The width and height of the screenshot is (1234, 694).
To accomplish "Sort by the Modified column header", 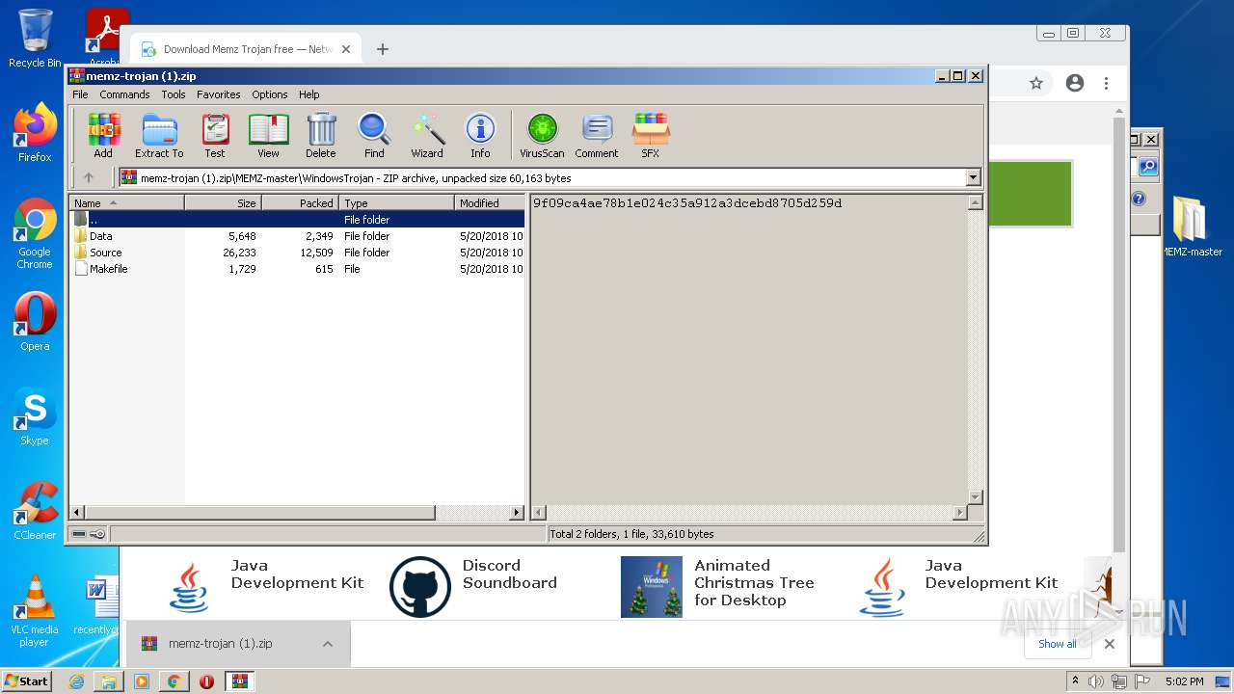I will (x=489, y=202).
